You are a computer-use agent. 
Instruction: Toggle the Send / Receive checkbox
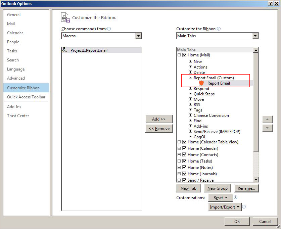tap(184, 180)
